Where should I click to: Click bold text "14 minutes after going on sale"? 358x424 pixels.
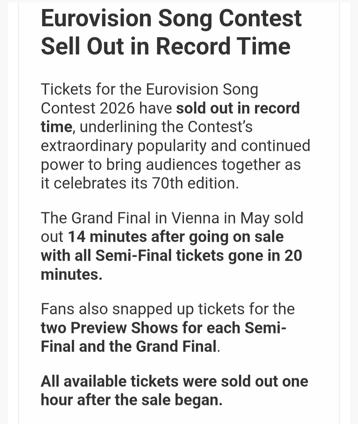pos(176,237)
